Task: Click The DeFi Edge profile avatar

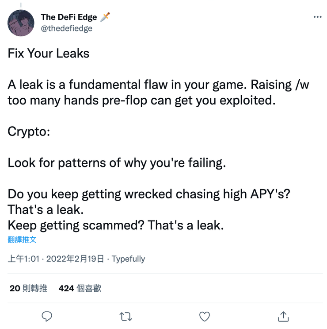Action: (x=21, y=23)
